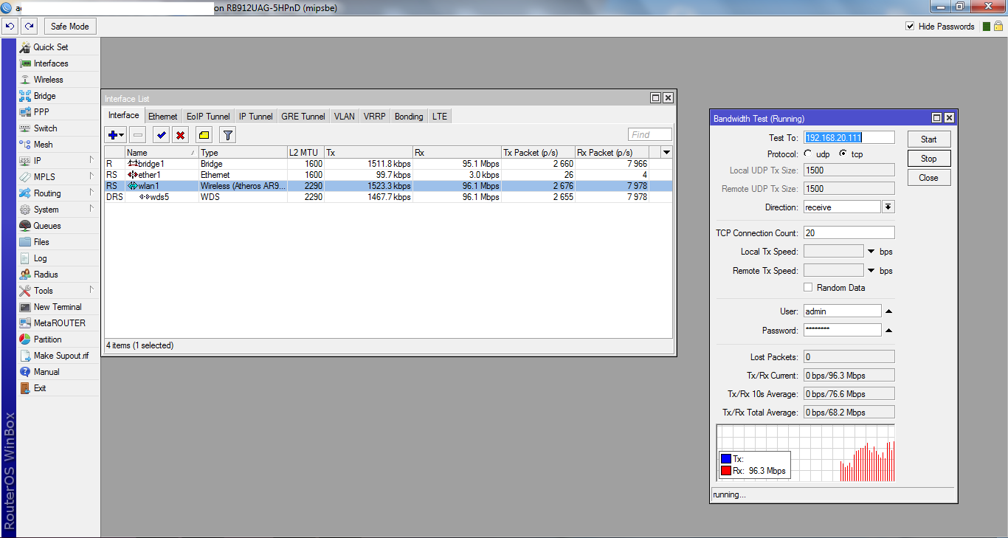Open the Filter funnel in Interface List
The height and width of the screenshot is (538, 1008).
coord(227,135)
